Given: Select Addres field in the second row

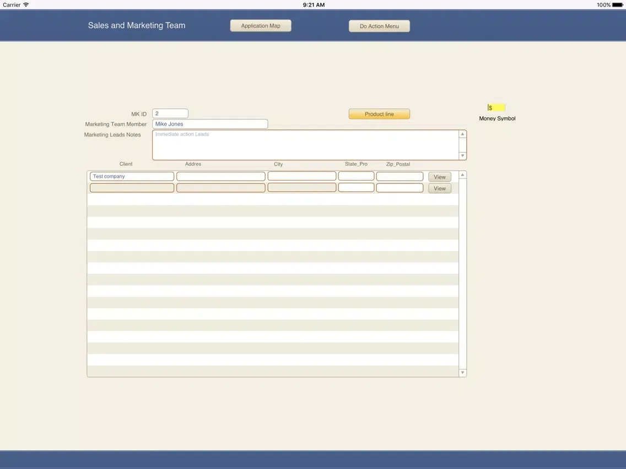Looking at the screenshot, I should [221, 188].
